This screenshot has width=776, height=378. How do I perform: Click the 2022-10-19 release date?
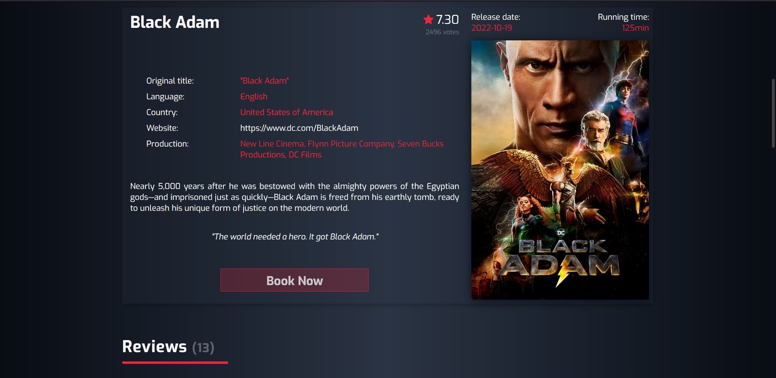click(x=492, y=28)
